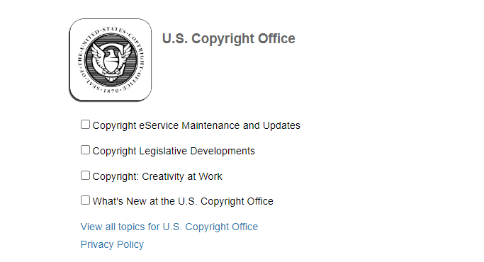This screenshot has height=262, width=484.
Task: Click the 'Copyright eService Maintenance and Updates' label text
Action: (x=196, y=125)
